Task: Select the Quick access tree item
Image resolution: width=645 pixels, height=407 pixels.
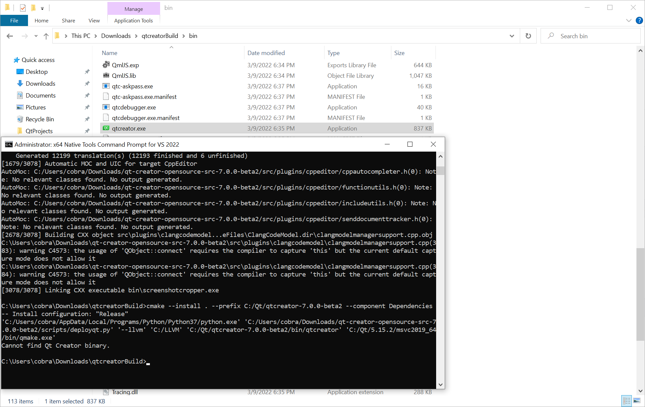Action: [x=34, y=60]
